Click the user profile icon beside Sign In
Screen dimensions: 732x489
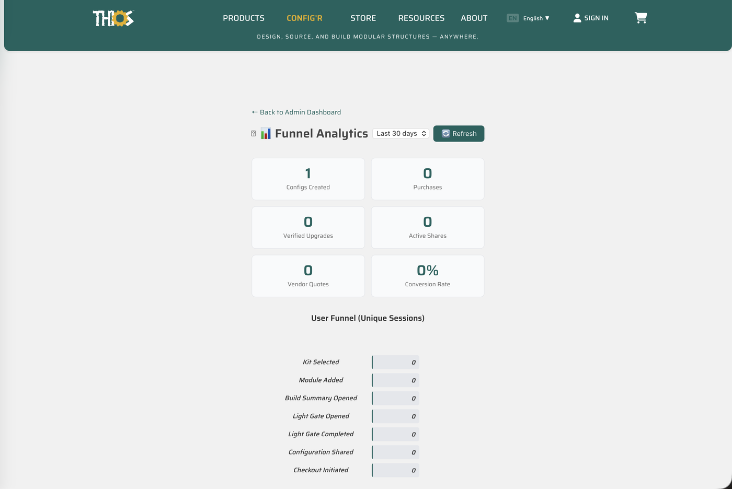pyautogui.click(x=577, y=18)
